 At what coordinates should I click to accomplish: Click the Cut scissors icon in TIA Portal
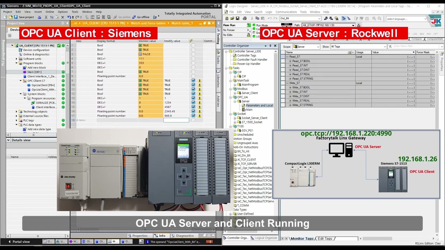point(46,17)
